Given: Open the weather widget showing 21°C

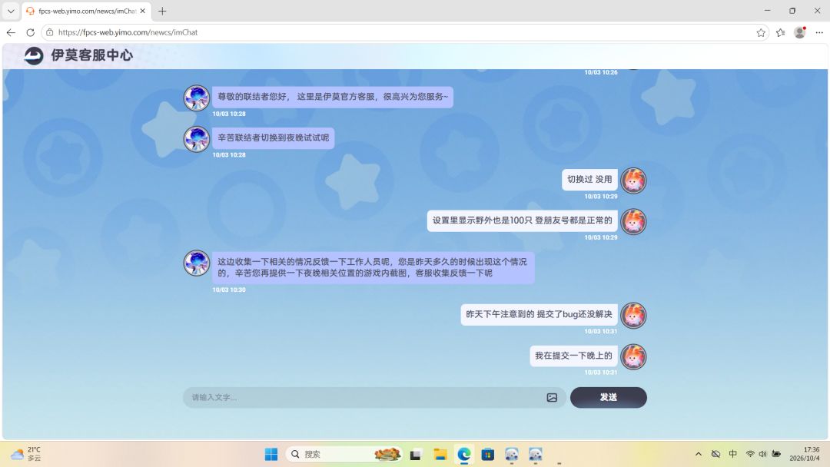Looking at the screenshot, I should (x=26, y=454).
